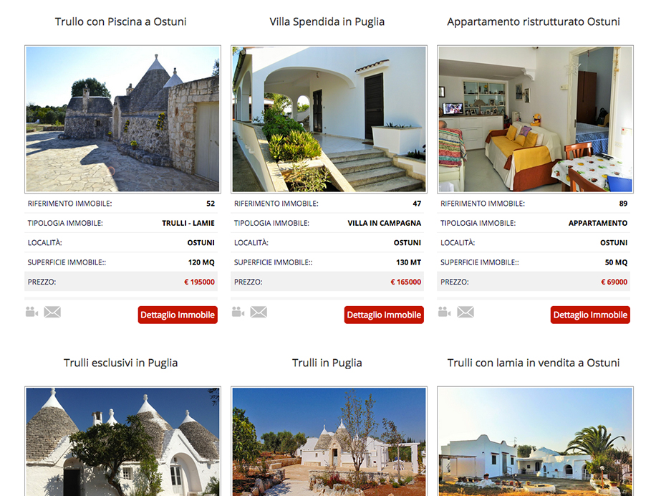View the Trulli esclusivi white cones photo
The width and height of the screenshot is (656, 496).
(122, 442)
